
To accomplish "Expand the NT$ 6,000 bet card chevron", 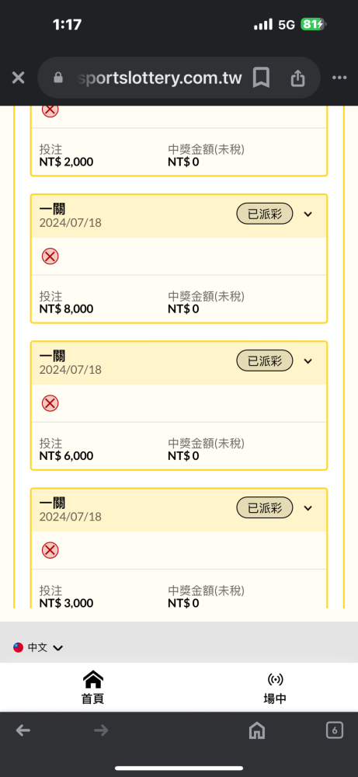I will coord(308,361).
